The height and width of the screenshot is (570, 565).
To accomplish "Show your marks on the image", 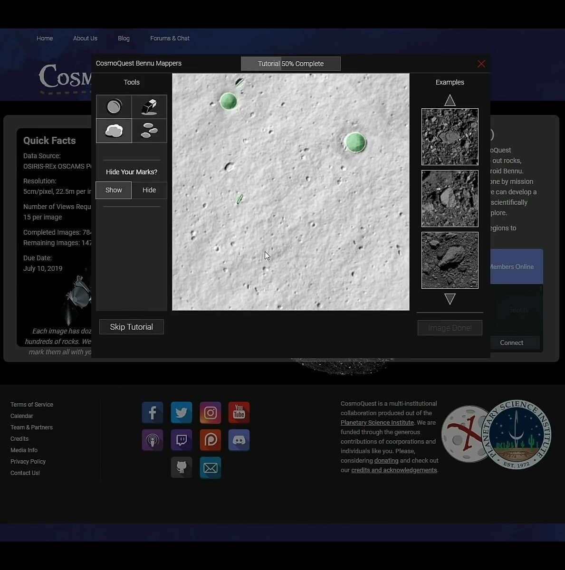I will pyautogui.click(x=114, y=190).
